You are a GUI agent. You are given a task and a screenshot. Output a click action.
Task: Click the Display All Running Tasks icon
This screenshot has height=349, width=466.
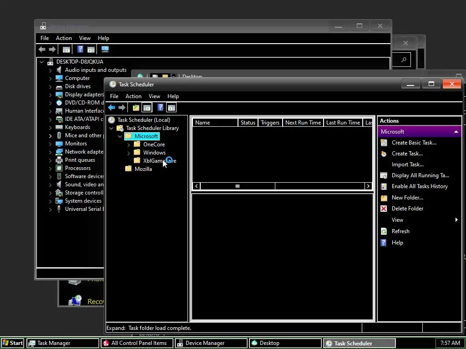(x=384, y=175)
